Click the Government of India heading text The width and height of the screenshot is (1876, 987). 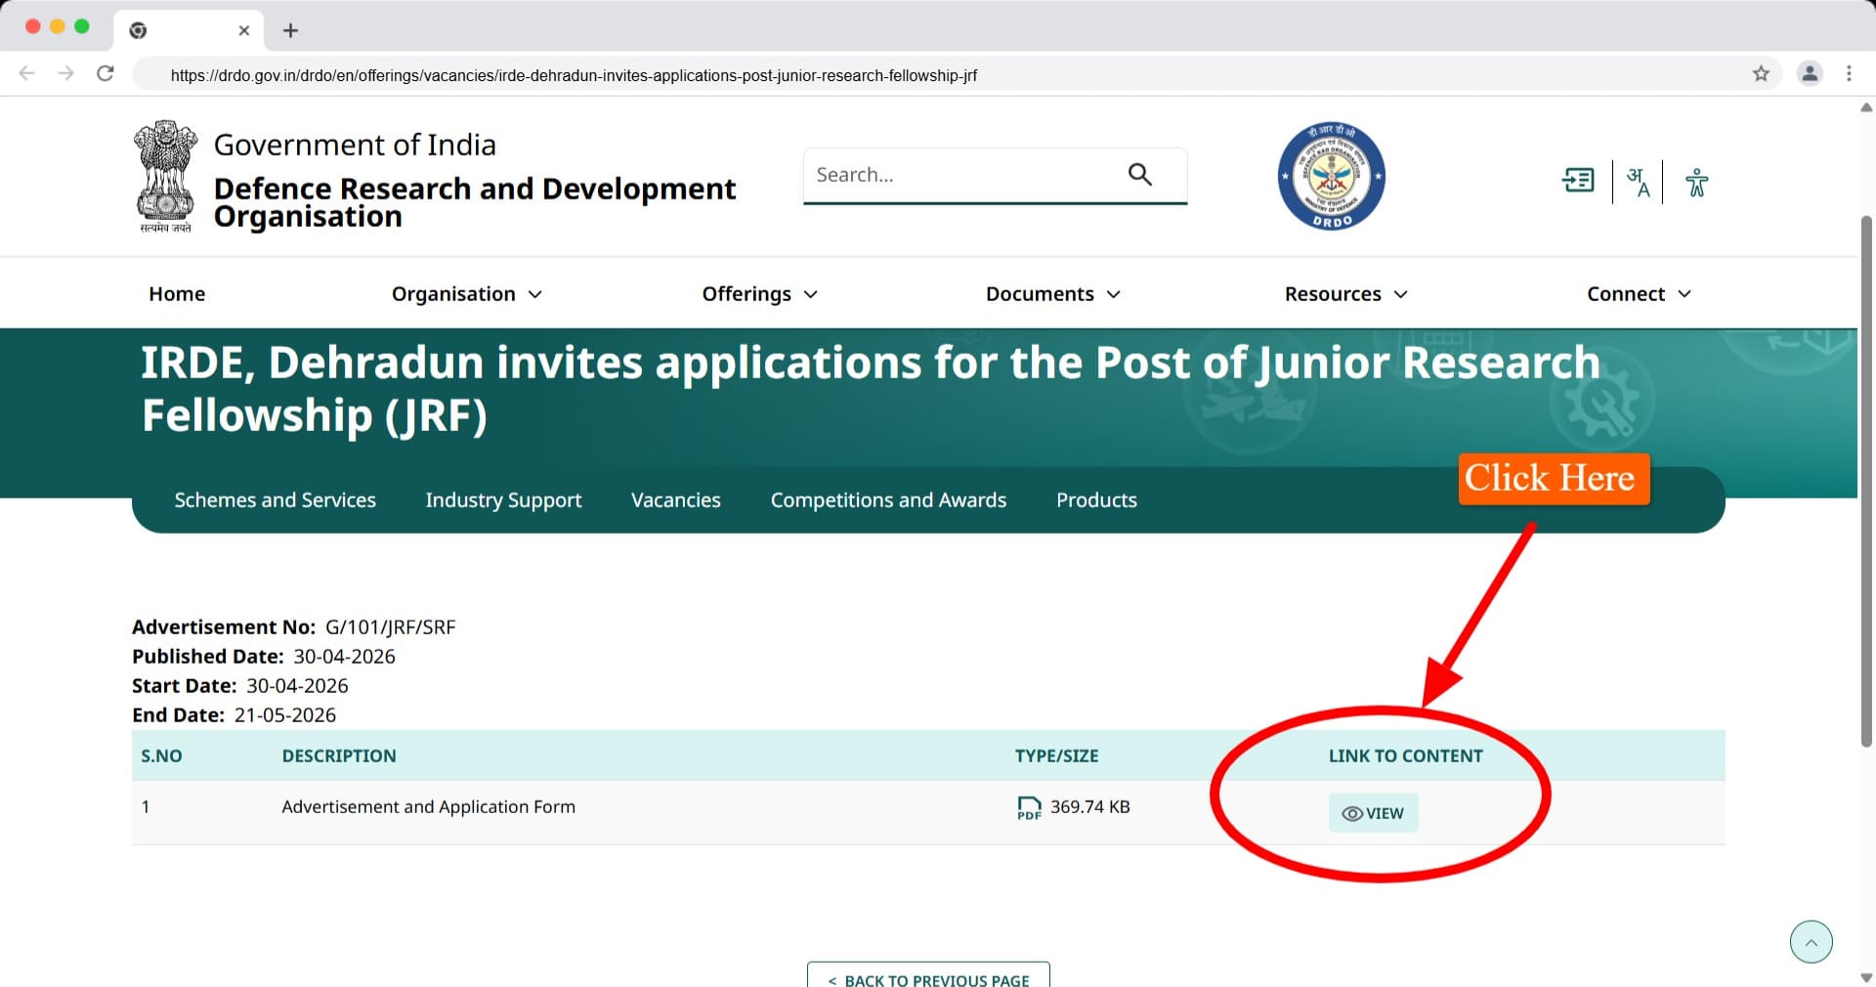click(355, 145)
